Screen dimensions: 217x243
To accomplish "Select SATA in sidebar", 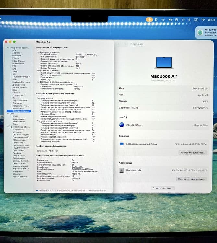I will coord(15,72).
